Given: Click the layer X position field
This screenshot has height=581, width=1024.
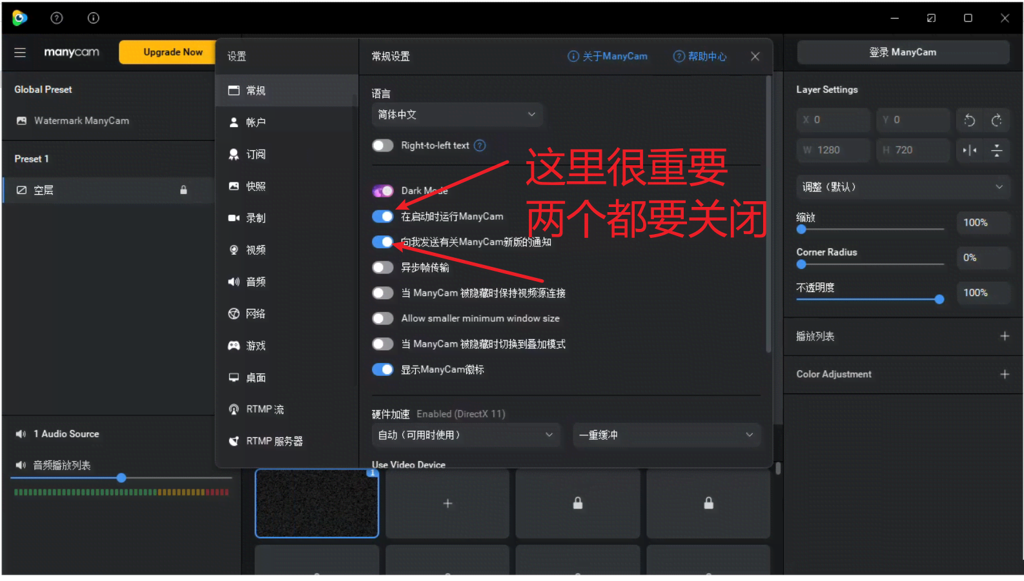Looking at the screenshot, I should pyautogui.click(x=834, y=120).
